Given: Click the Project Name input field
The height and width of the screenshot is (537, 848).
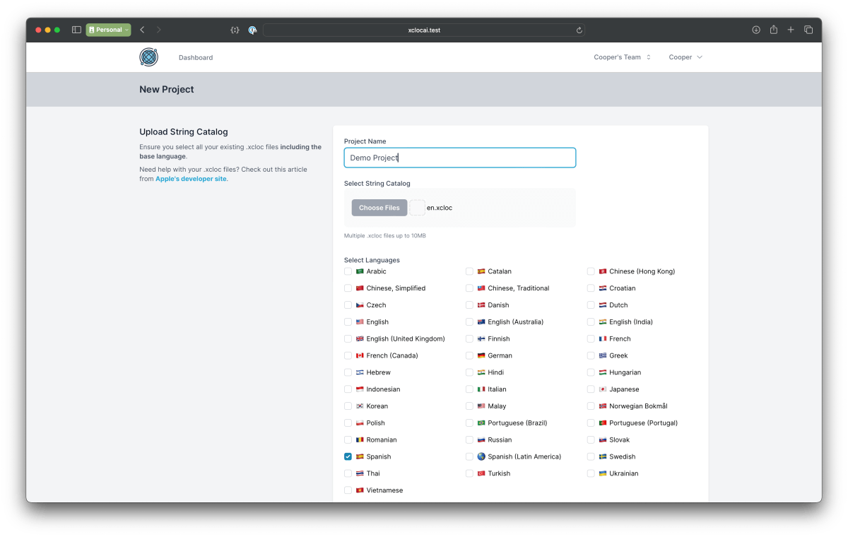Looking at the screenshot, I should coord(460,158).
